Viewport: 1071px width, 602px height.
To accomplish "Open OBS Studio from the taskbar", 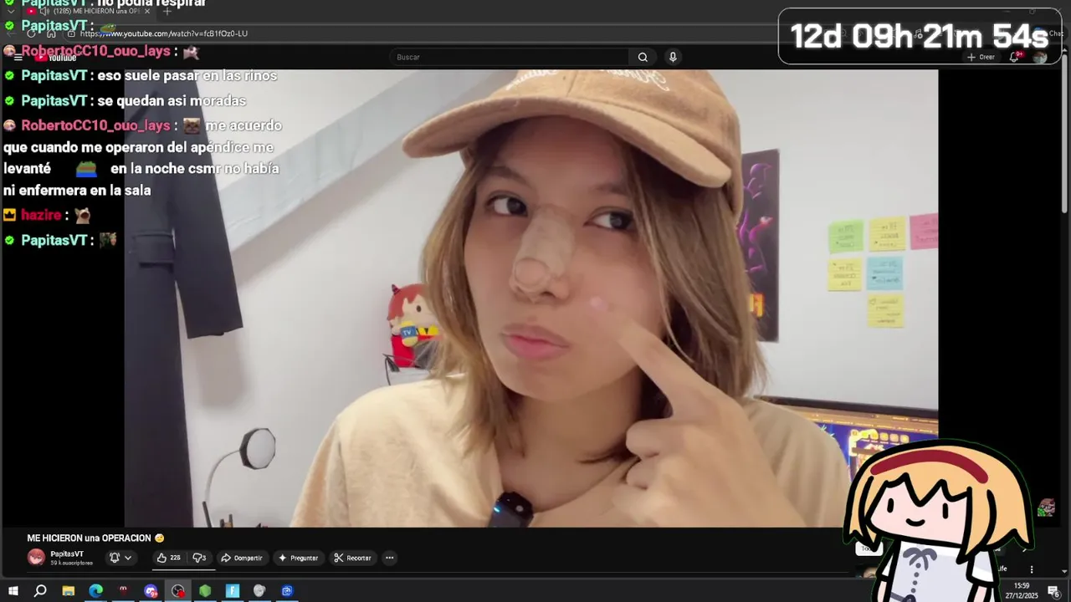I will (x=178, y=591).
